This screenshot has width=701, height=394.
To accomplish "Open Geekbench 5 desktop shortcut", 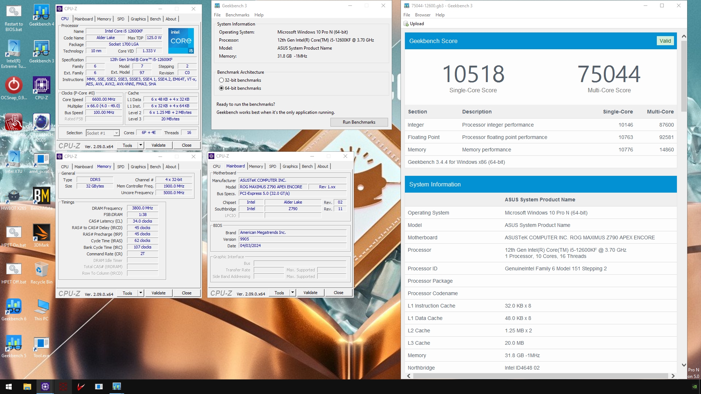I will 14,347.
